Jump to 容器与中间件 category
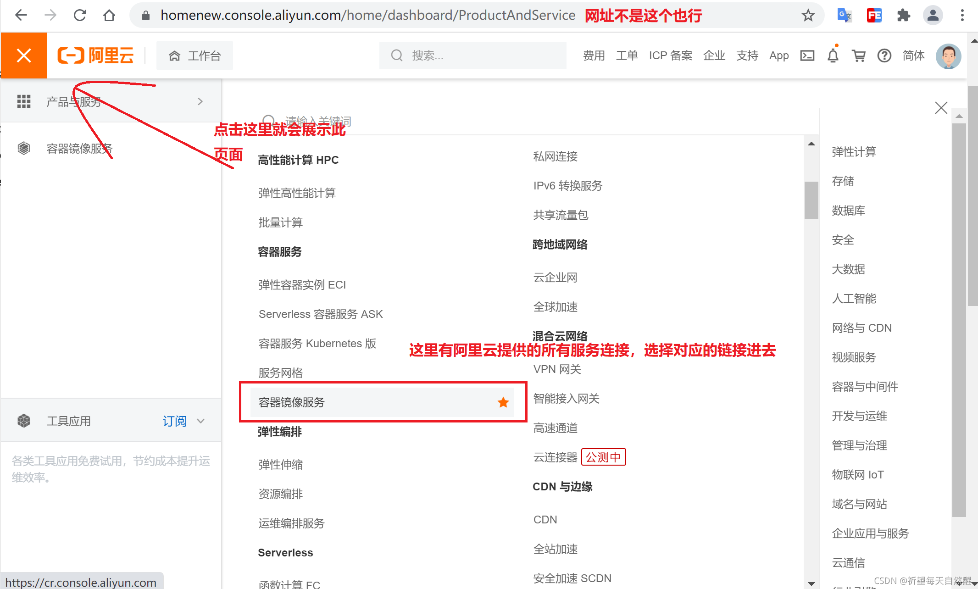 coord(865,387)
